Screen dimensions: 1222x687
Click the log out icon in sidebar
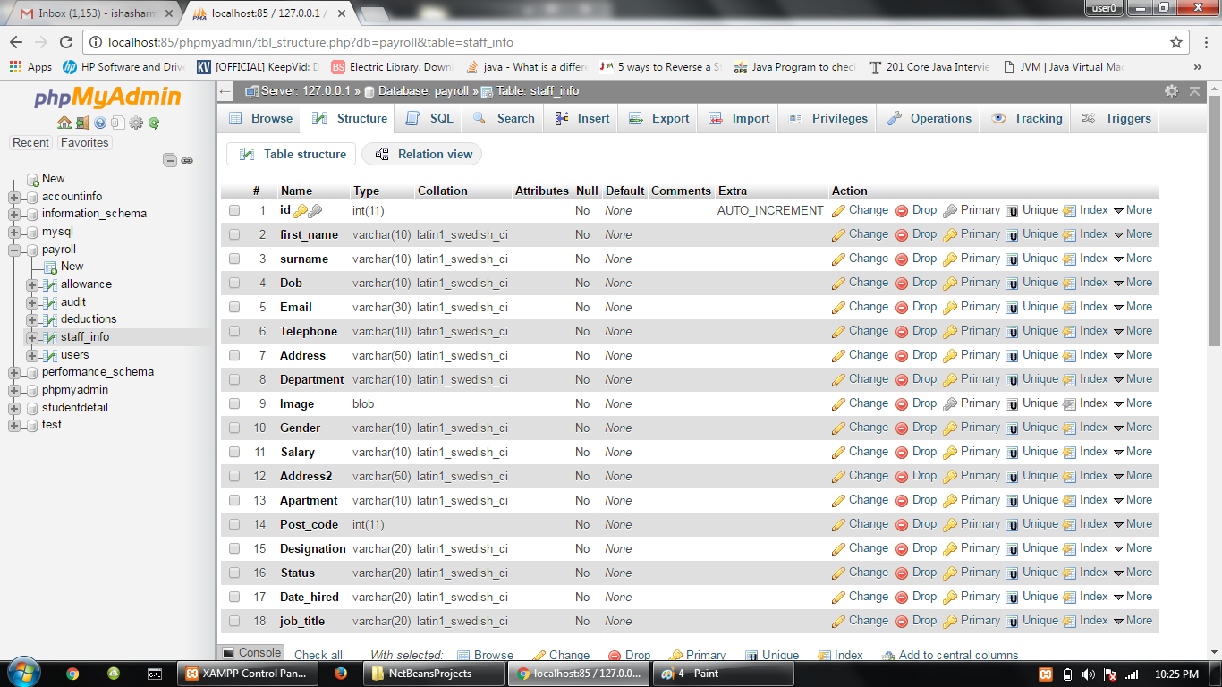[x=82, y=123]
